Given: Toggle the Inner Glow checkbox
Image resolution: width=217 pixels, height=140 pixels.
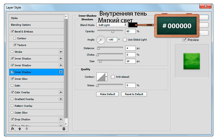Looking at the screenshot, I should click(x=12, y=79).
